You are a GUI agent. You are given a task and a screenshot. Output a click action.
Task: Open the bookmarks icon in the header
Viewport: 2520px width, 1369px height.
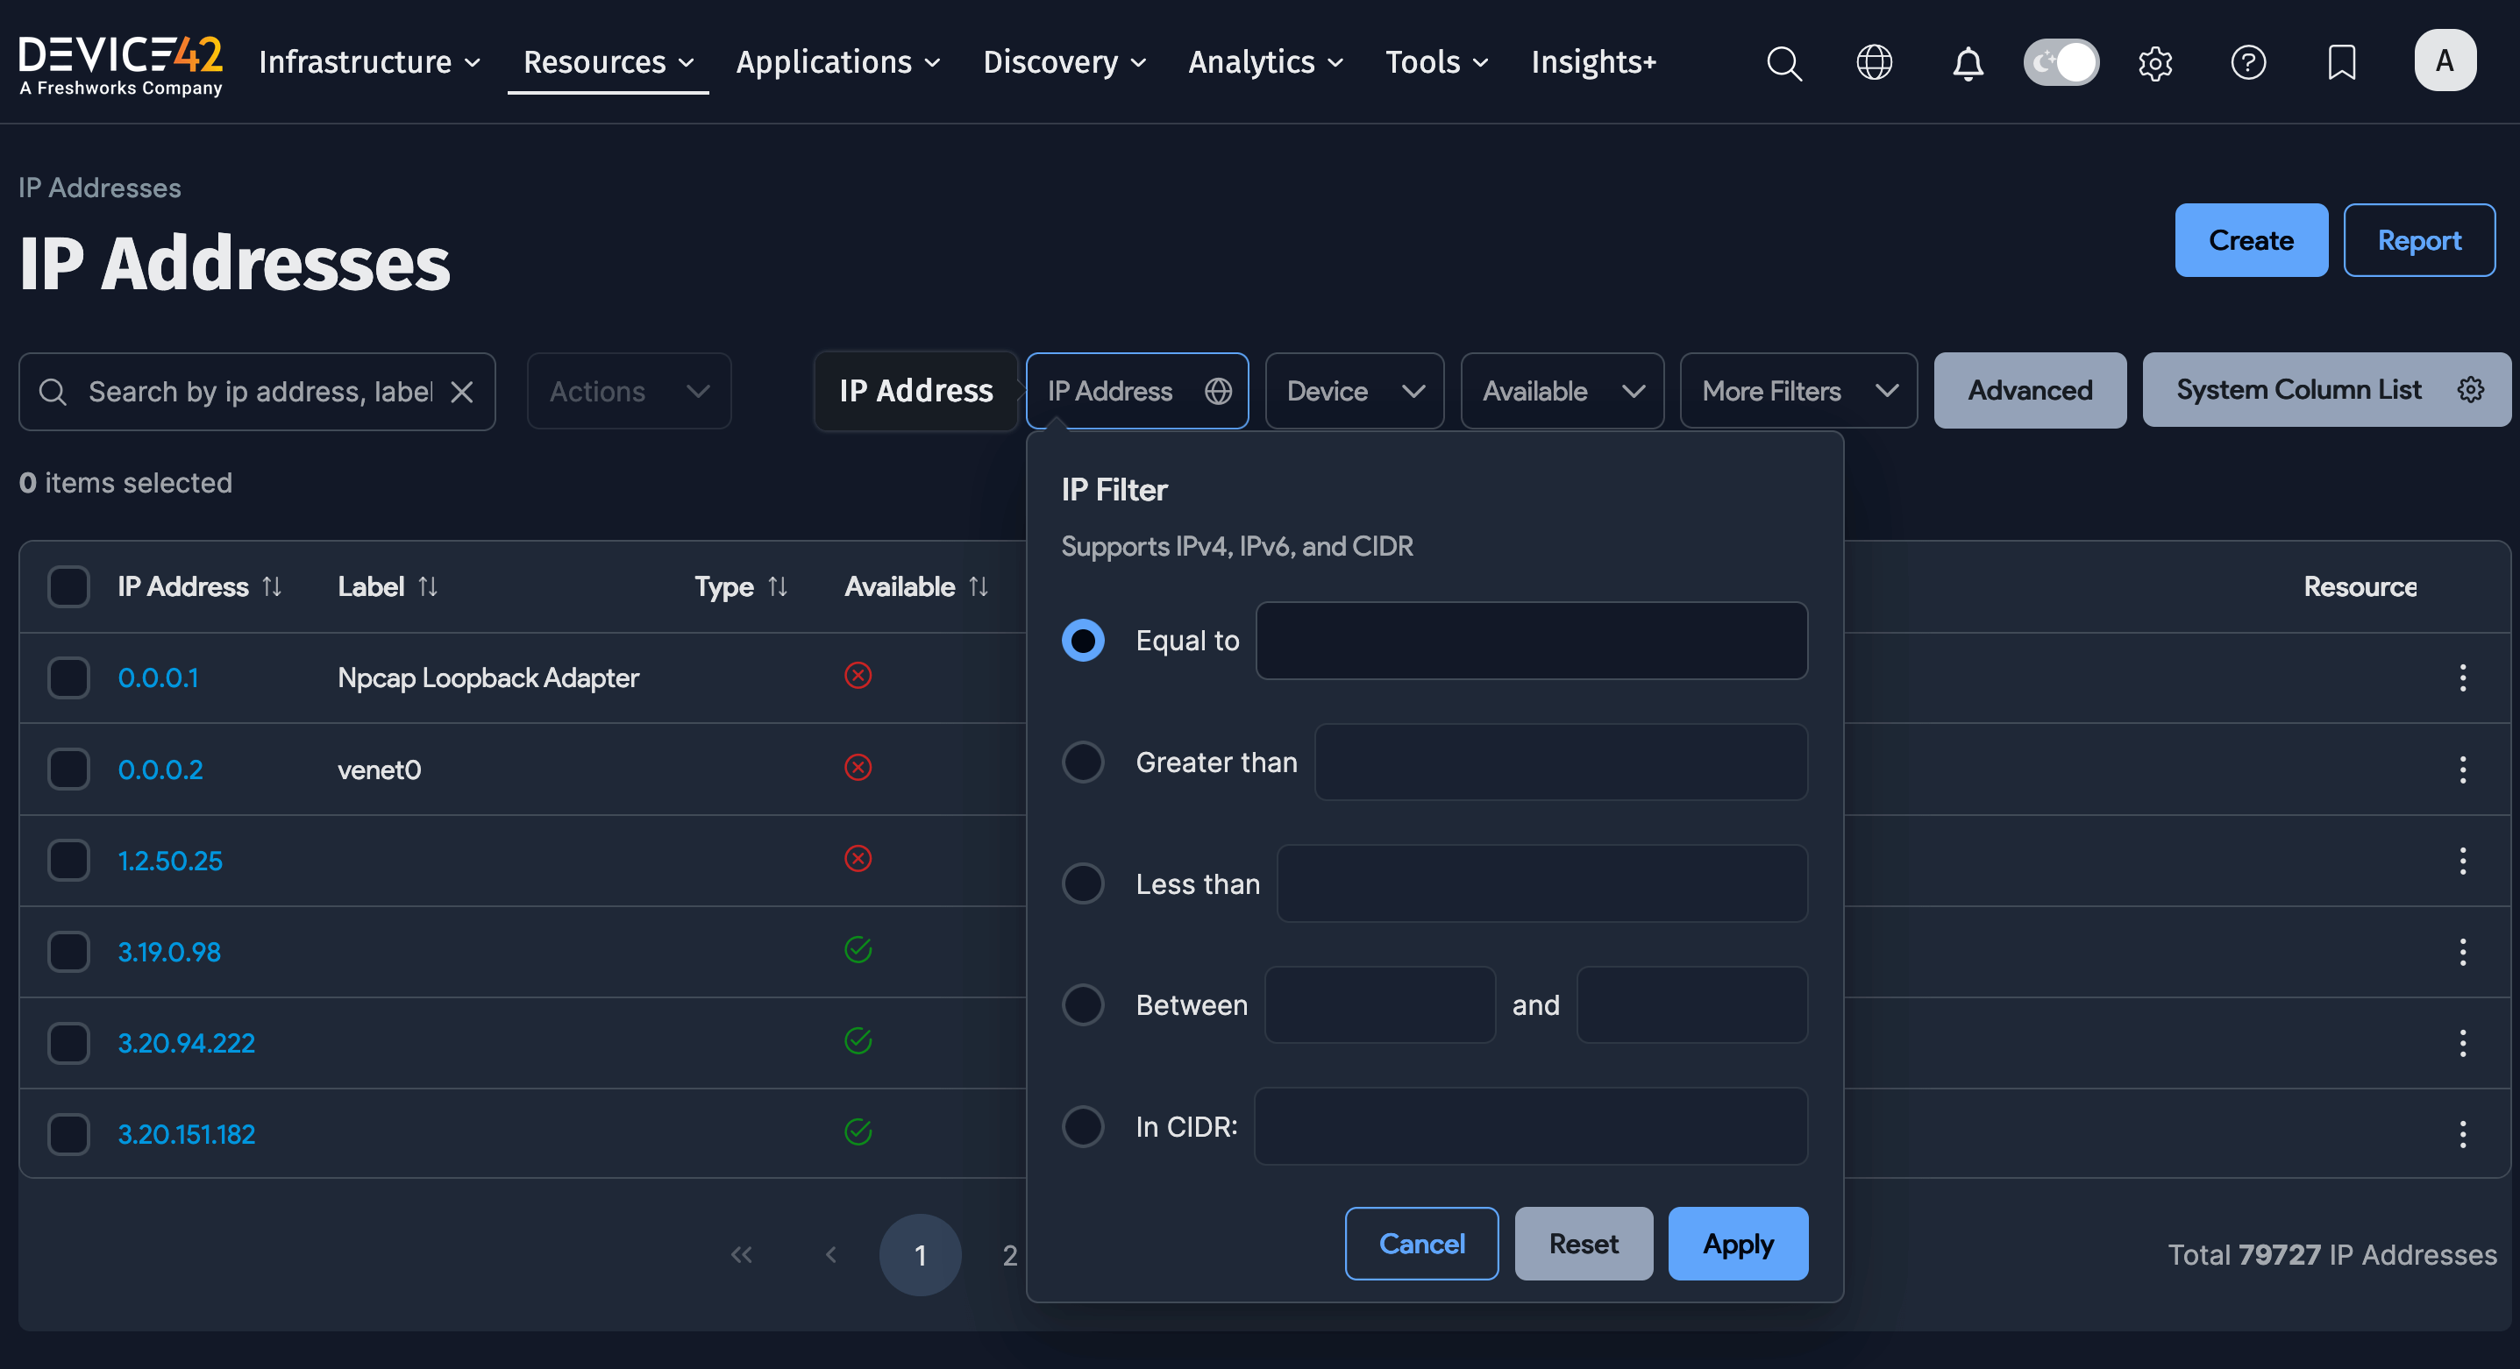[x=2342, y=62]
